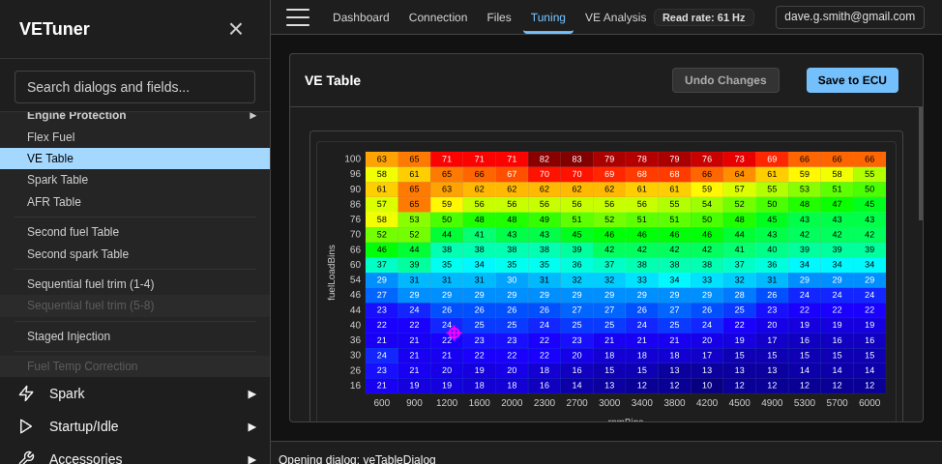Click the VE Table panel scrollbar

click(920, 164)
